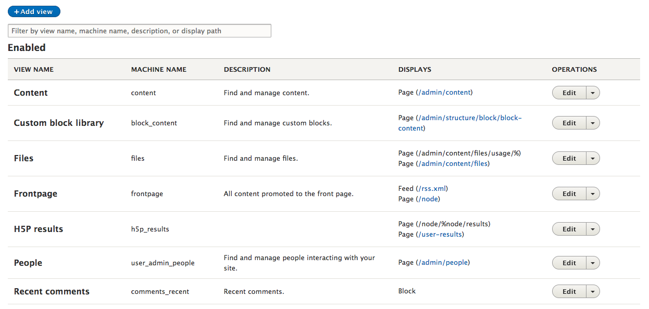Edit the Content view

point(569,92)
